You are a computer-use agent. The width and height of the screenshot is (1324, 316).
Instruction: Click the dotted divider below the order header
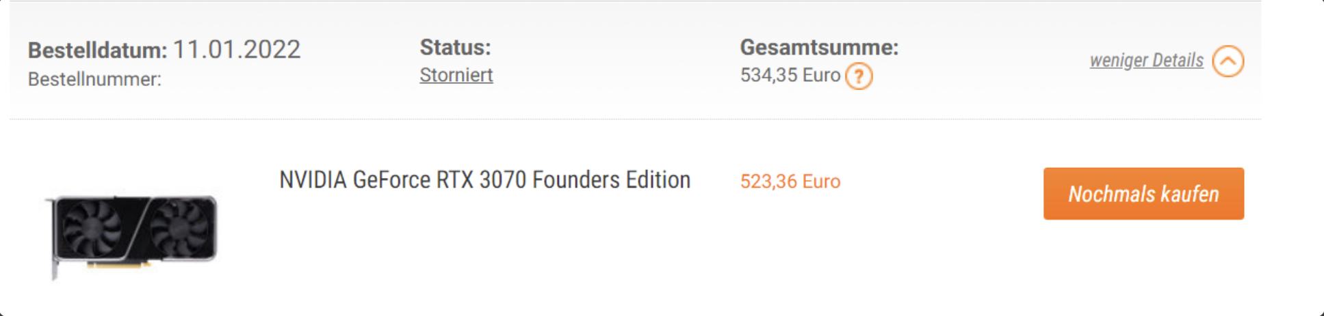click(x=616, y=119)
